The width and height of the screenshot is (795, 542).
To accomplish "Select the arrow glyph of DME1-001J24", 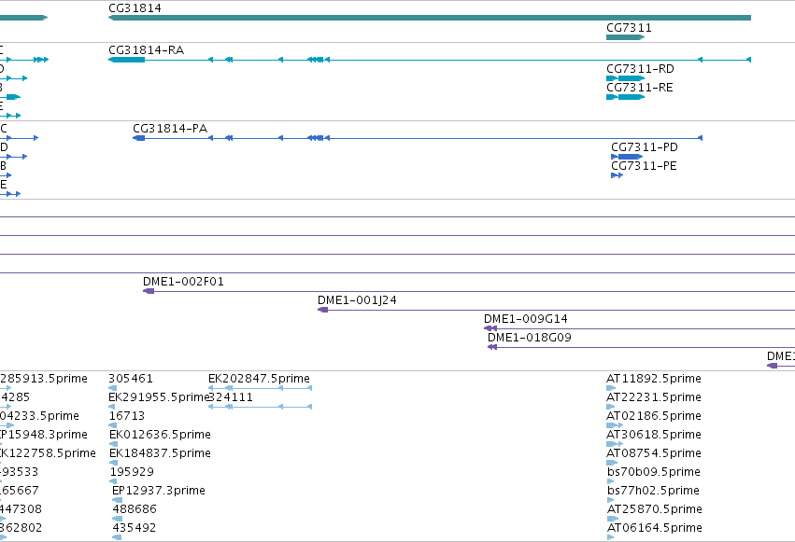I will tap(323, 310).
